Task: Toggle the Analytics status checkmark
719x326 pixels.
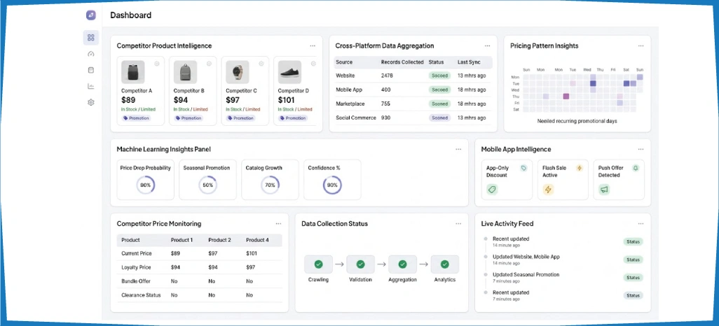Action: (x=444, y=264)
